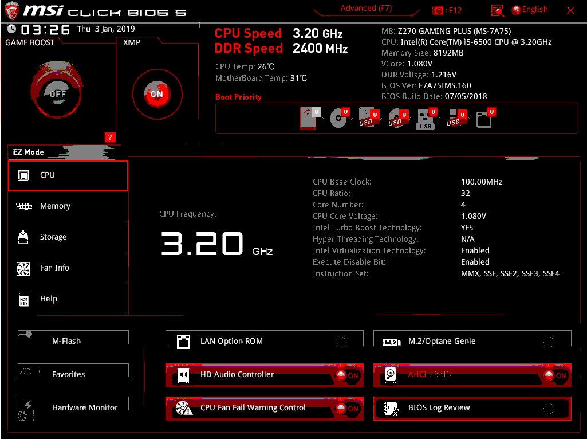Select the USB hard disk boot device
This screenshot has height=439, width=587.
click(368, 118)
